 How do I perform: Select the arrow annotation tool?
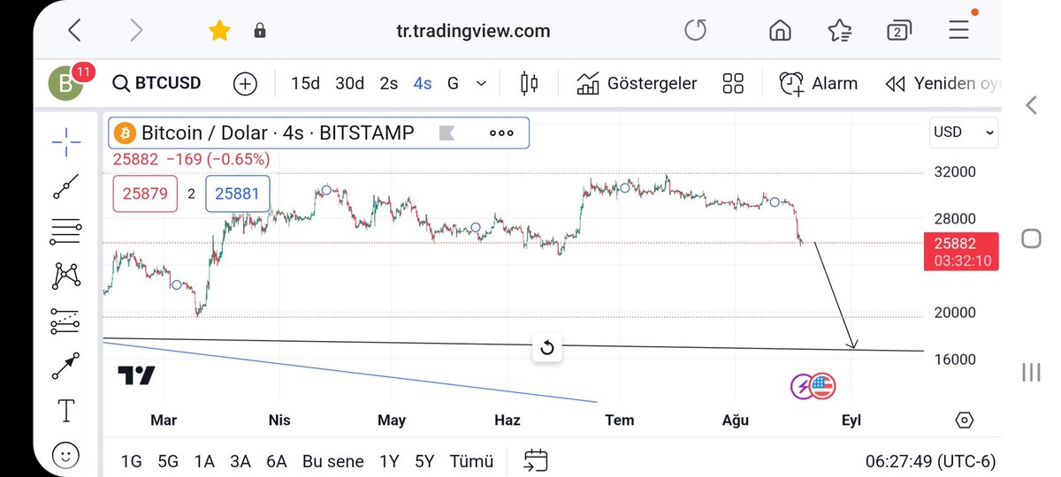(x=65, y=366)
